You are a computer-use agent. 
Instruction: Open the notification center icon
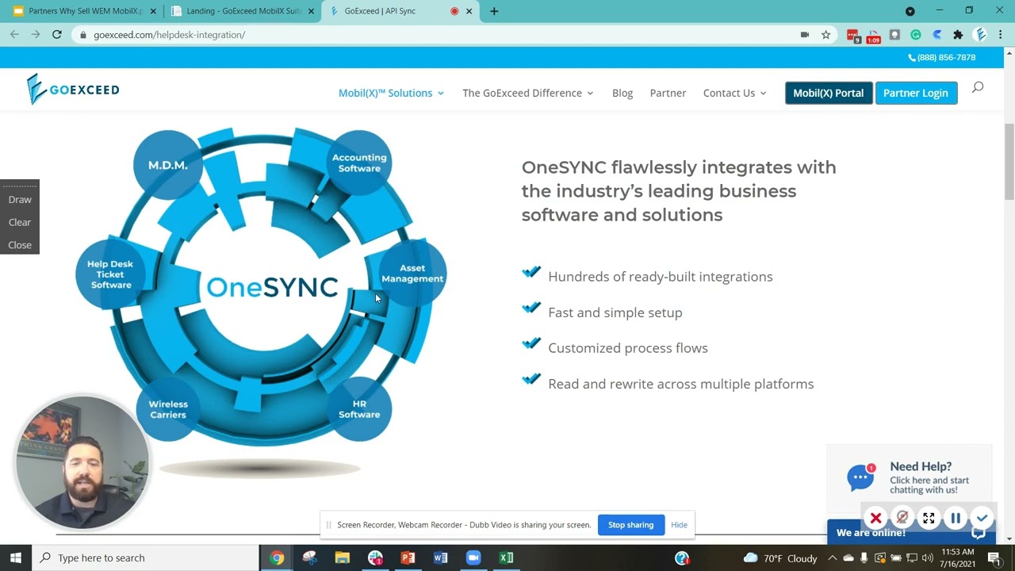[994, 558]
